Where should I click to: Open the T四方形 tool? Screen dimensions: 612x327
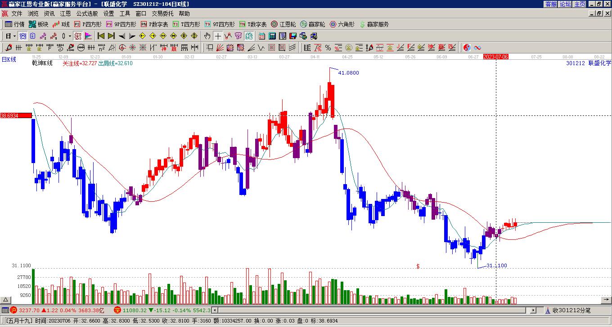[x=186, y=24]
